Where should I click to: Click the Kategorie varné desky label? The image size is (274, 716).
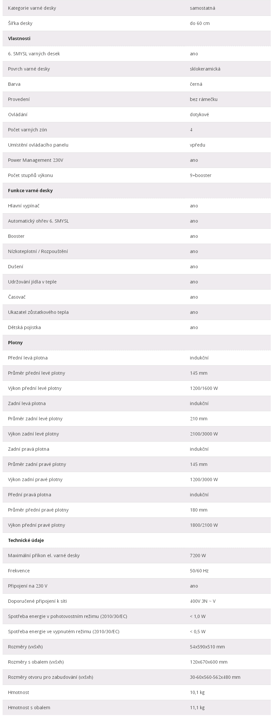(32, 8)
